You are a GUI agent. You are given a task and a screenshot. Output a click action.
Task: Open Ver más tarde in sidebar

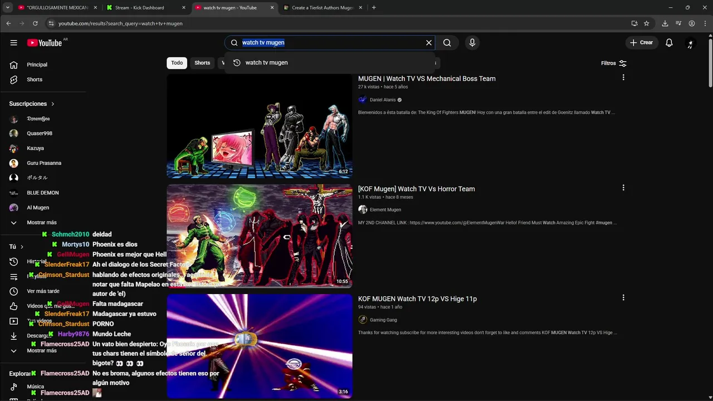pyautogui.click(x=43, y=291)
